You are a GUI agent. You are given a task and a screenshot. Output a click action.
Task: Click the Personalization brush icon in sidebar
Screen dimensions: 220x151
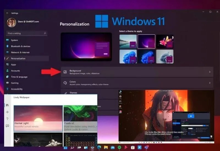pyautogui.click(x=7, y=58)
